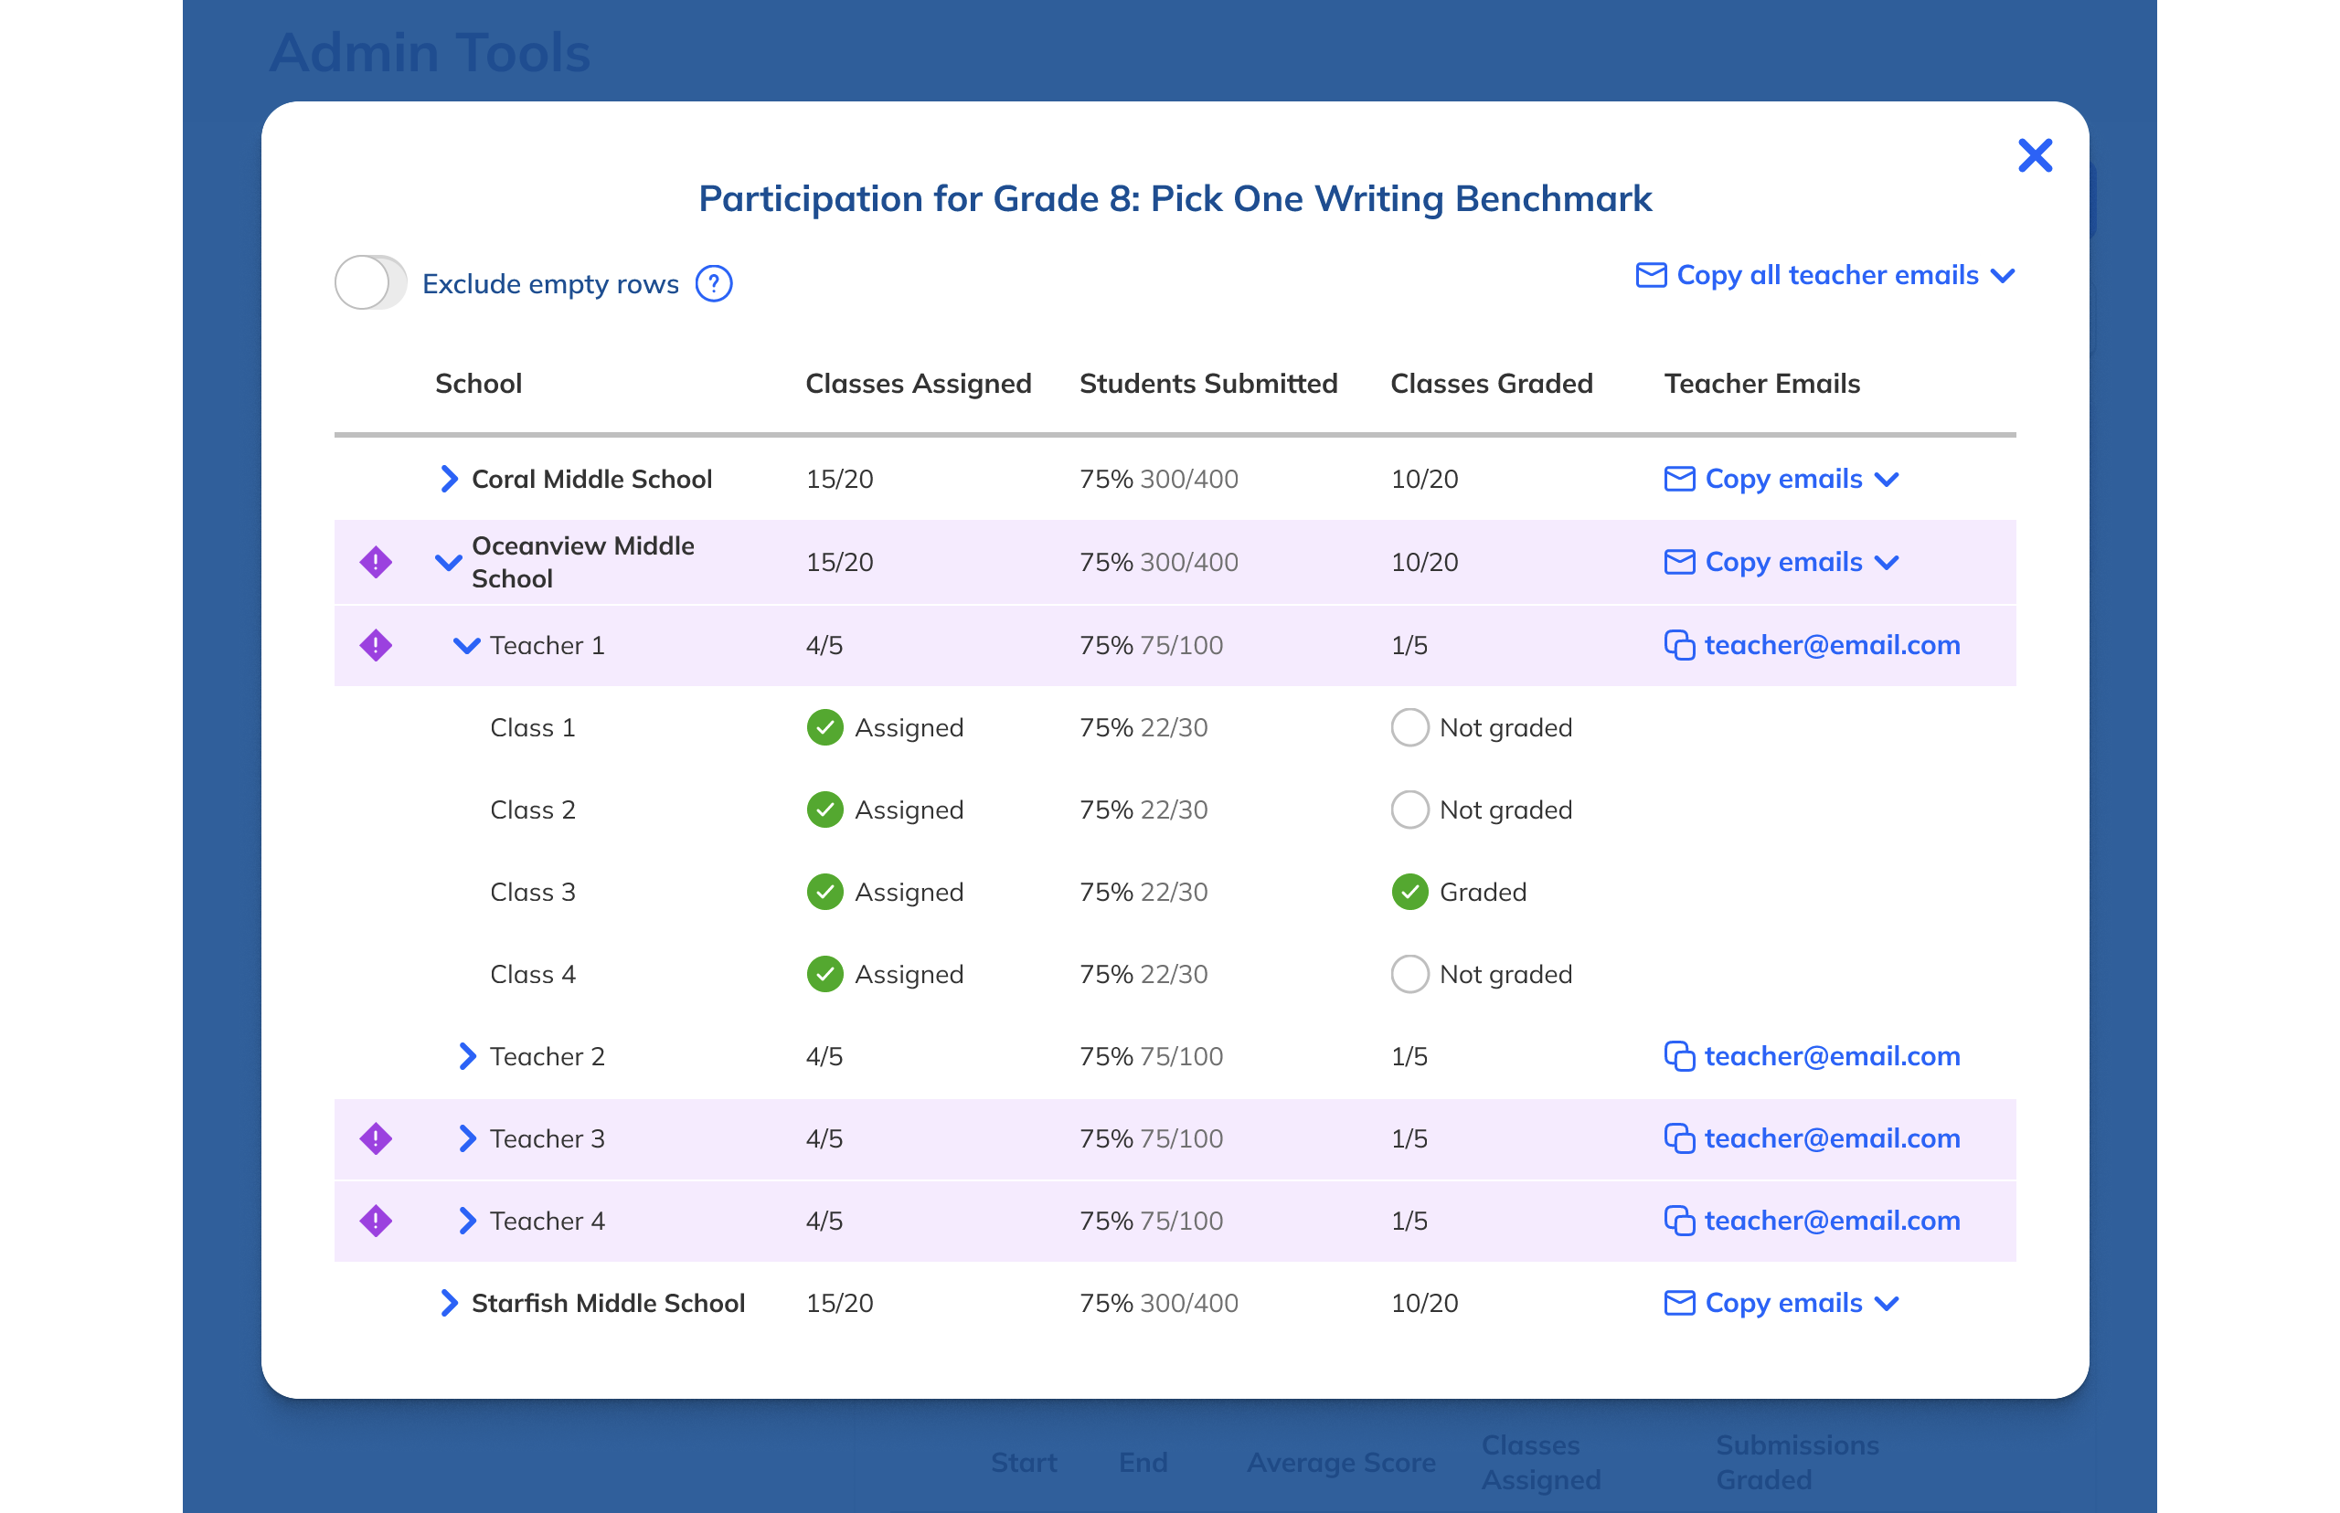Collapse the Oceanview Middle School row

[x=448, y=562]
